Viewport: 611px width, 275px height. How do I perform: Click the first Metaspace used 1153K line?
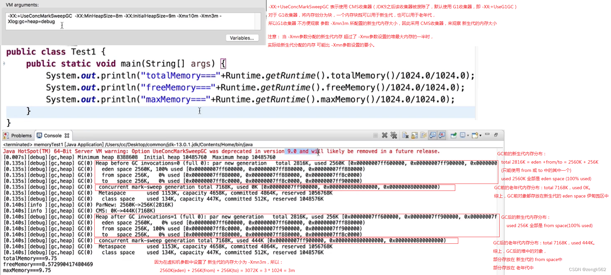point(168,193)
